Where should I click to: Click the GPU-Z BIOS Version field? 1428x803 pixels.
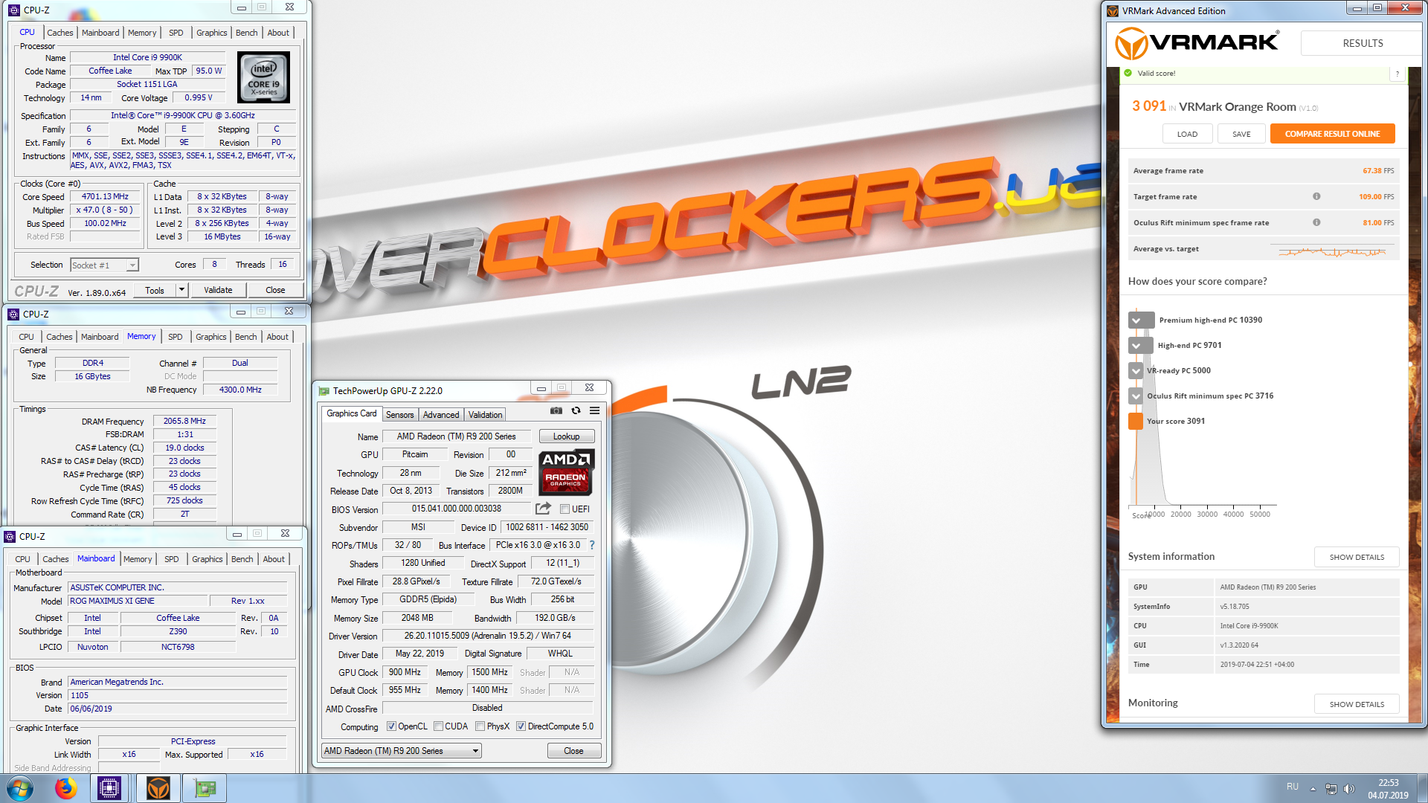pos(456,509)
